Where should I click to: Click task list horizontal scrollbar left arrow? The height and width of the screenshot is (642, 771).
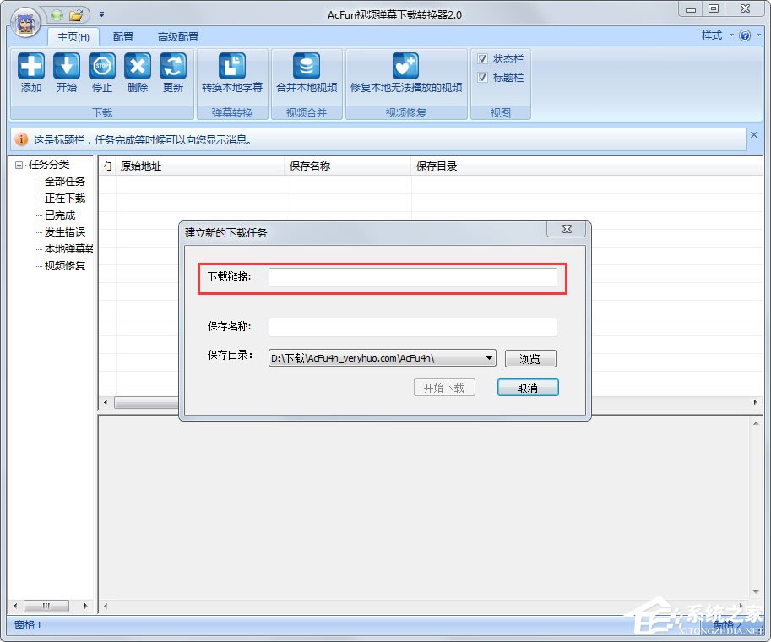point(106,402)
